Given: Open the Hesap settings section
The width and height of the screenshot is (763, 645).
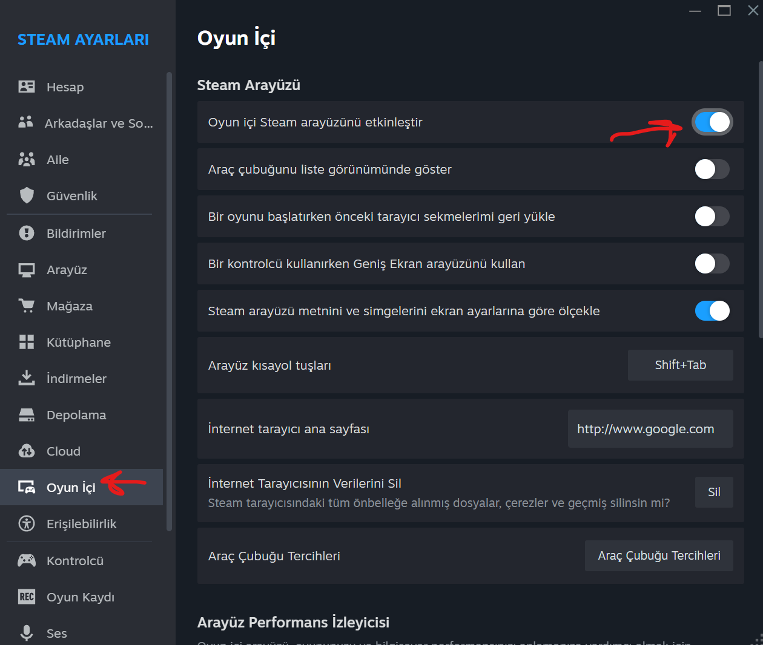Looking at the screenshot, I should click(82, 87).
